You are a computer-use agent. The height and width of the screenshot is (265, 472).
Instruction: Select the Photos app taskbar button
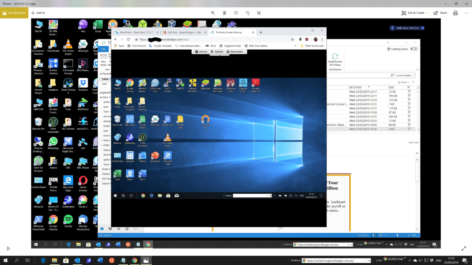coord(146,260)
